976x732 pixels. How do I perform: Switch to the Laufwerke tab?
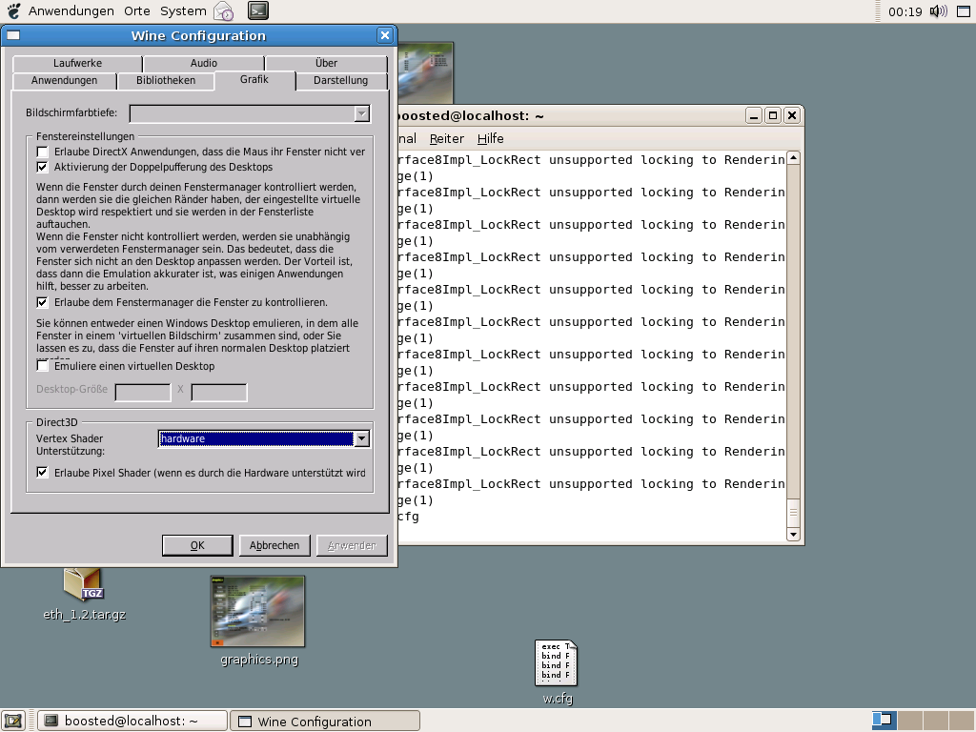tap(77, 63)
